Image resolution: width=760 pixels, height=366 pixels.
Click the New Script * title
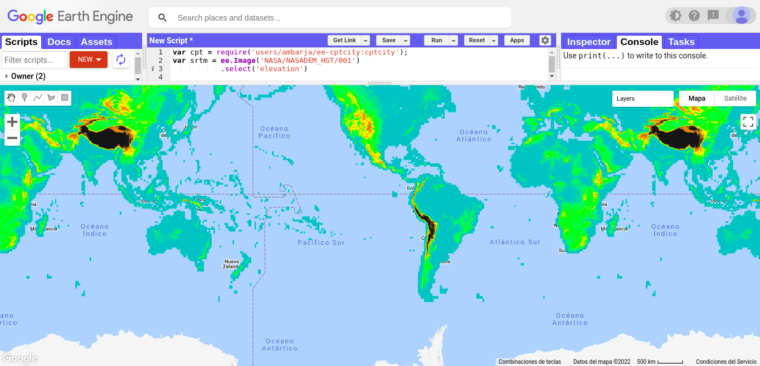(171, 41)
